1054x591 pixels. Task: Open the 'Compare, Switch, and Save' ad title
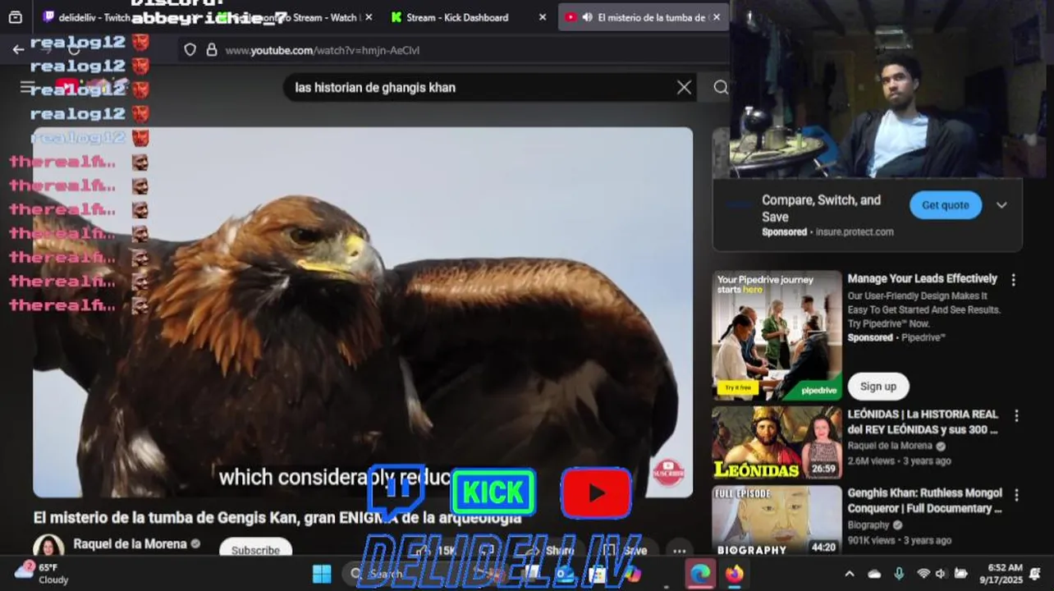[821, 208]
